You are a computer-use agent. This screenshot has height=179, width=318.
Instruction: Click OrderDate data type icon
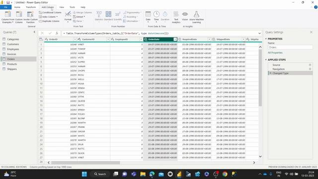(146, 39)
